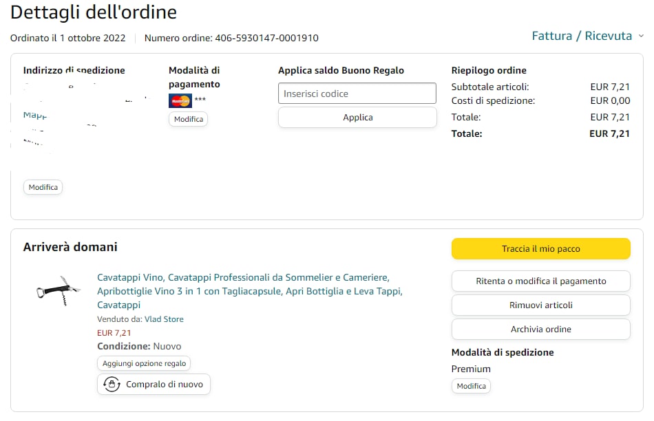Click Ritenta o modifica il pagamento

[x=540, y=281]
